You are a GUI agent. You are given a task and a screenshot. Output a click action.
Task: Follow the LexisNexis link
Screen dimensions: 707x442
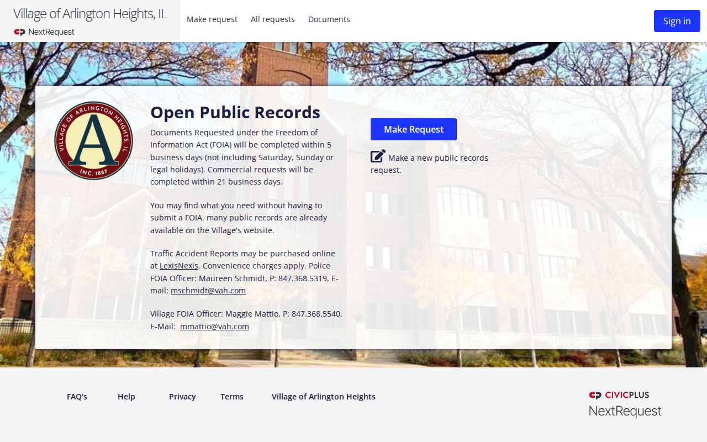coord(179,266)
